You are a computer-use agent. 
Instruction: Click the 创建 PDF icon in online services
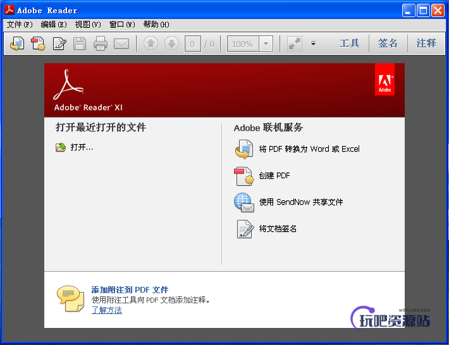(244, 176)
